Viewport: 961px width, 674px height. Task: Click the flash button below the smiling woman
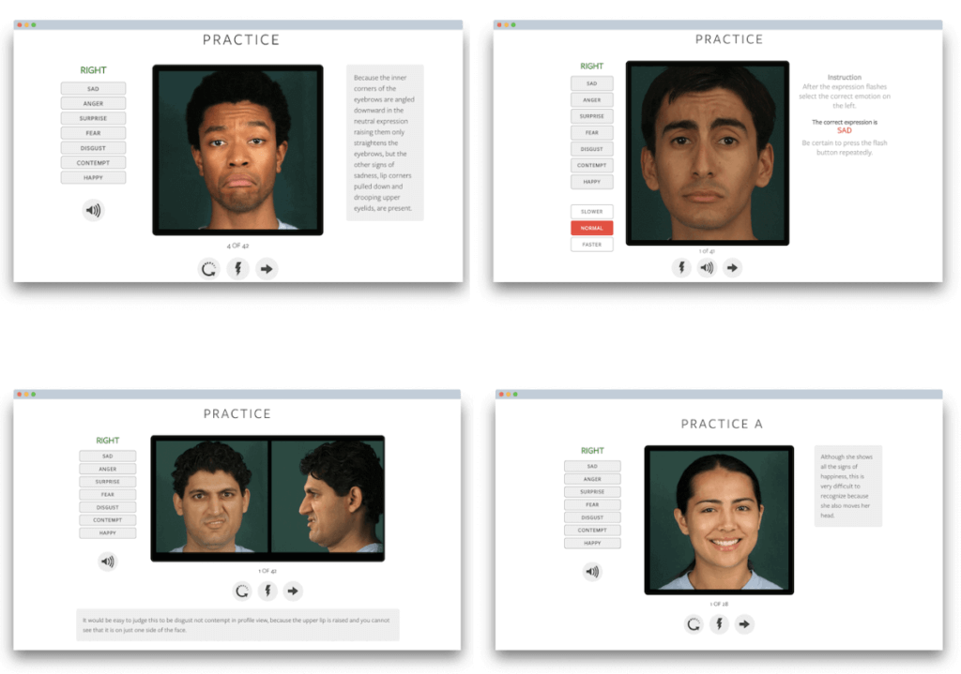tap(719, 623)
